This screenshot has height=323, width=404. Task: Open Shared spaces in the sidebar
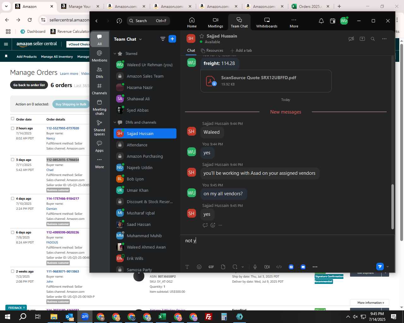click(x=99, y=128)
